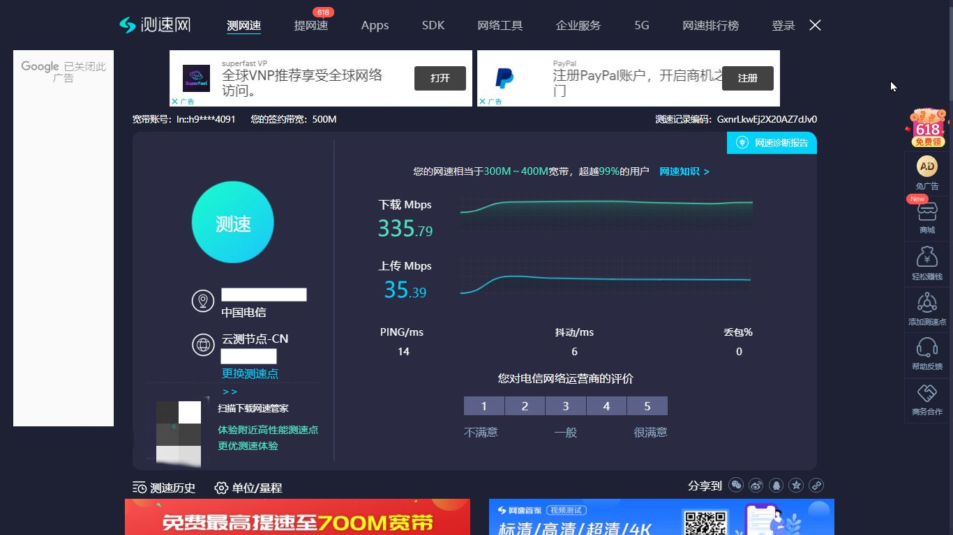The image size is (953, 535).
Task: Start test with the 测速 button
Action: tap(232, 224)
